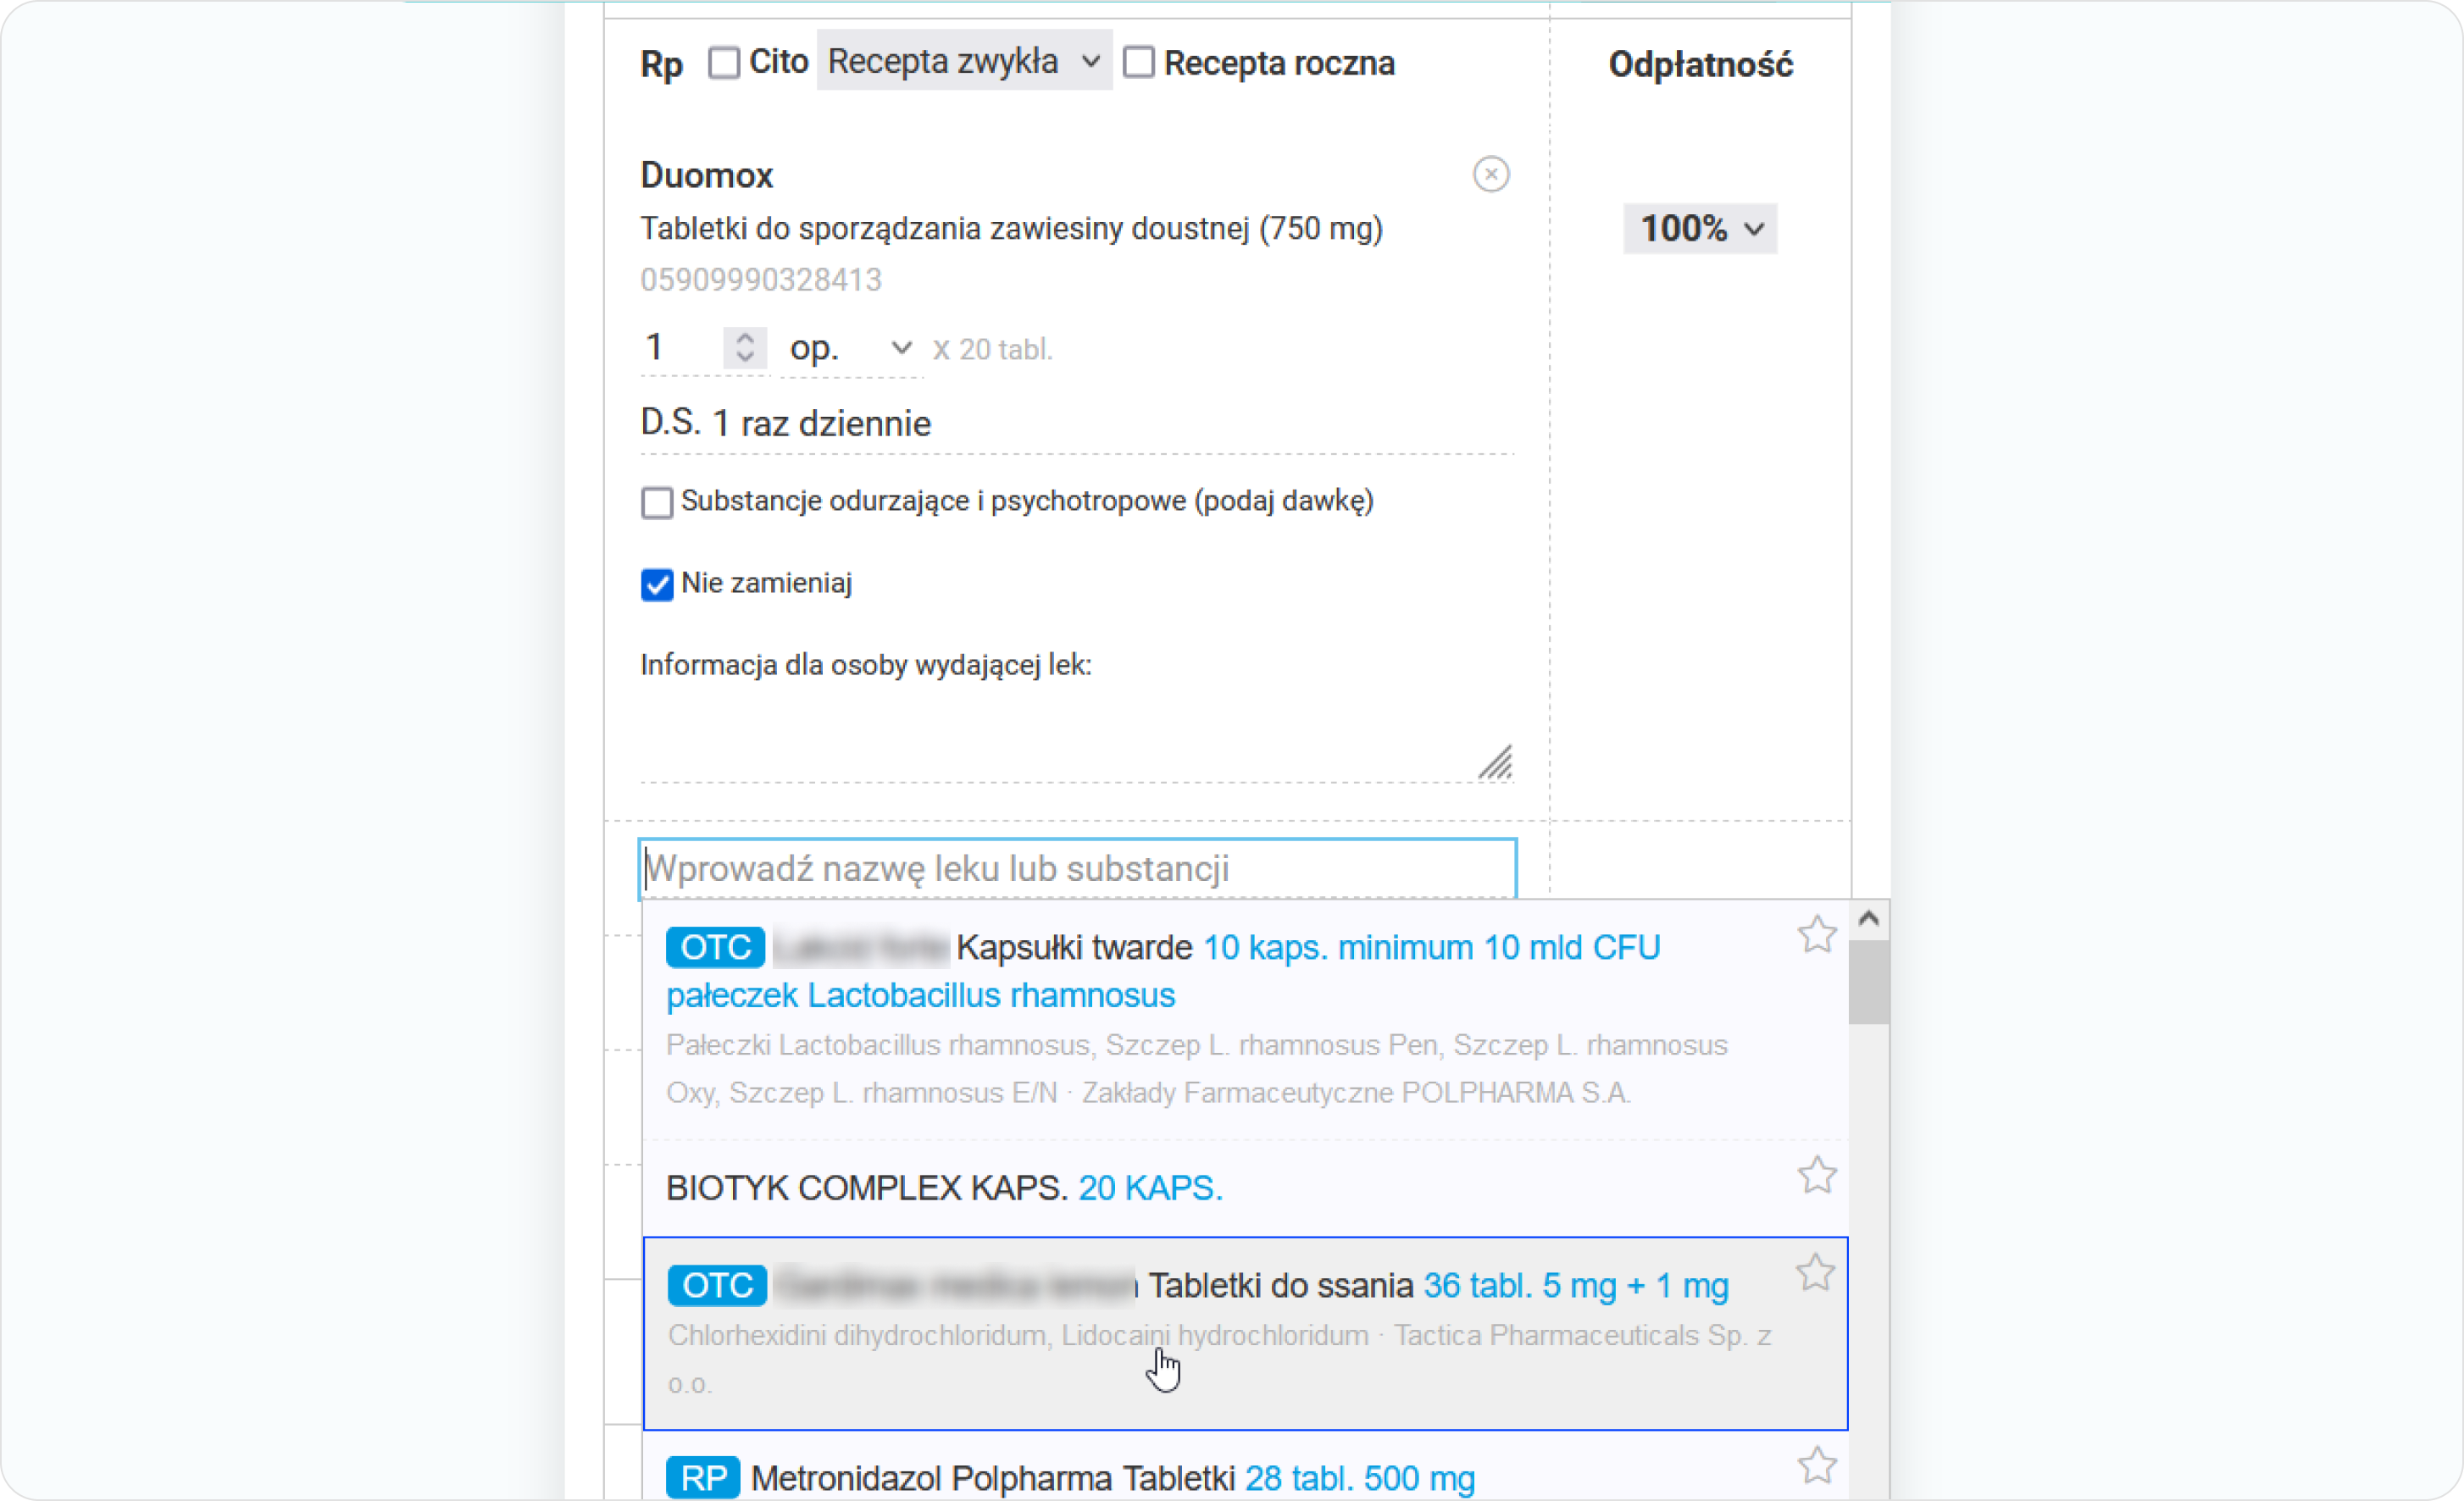Uncheck Nie zamieniaj option

pos(657,584)
